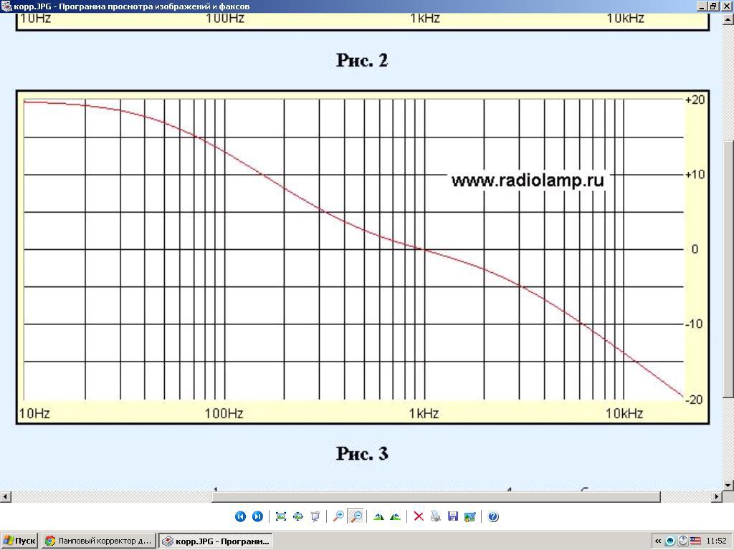Rotate the image clockwise

[x=378, y=516]
